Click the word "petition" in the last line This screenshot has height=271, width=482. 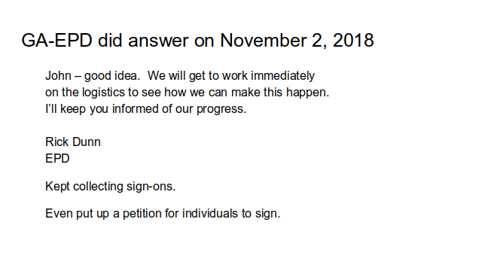click(x=142, y=214)
